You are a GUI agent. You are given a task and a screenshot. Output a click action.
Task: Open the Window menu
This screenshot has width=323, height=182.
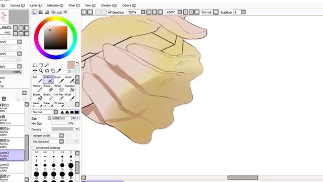point(109,6)
